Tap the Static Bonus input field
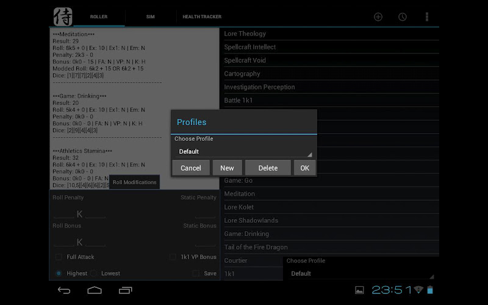This screenshot has height=305, width=488. point(206,242)
